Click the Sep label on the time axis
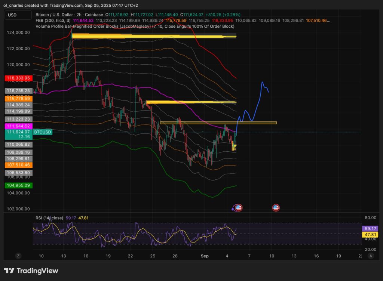The image size is (383, 281). click(205, 256)
